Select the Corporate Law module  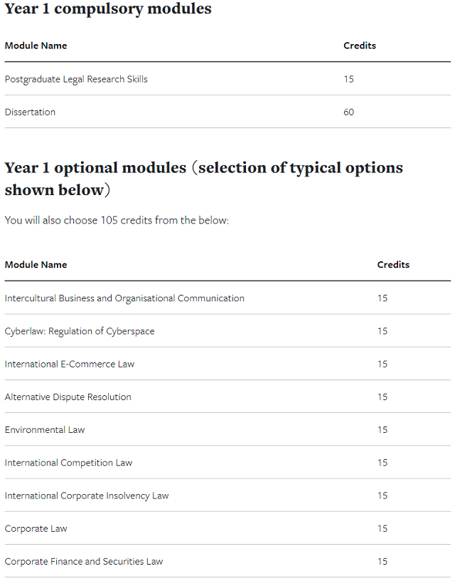click(x=36, y=529)
